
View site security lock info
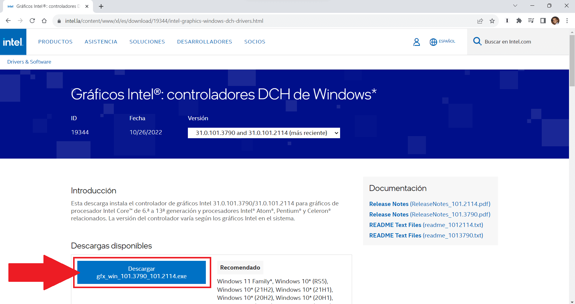point(59,21)
